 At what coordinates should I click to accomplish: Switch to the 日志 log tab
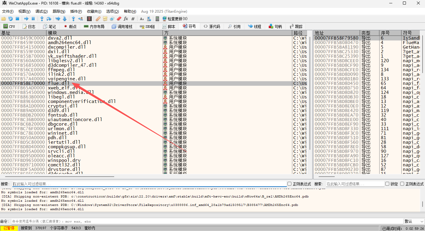pos(29,27)
